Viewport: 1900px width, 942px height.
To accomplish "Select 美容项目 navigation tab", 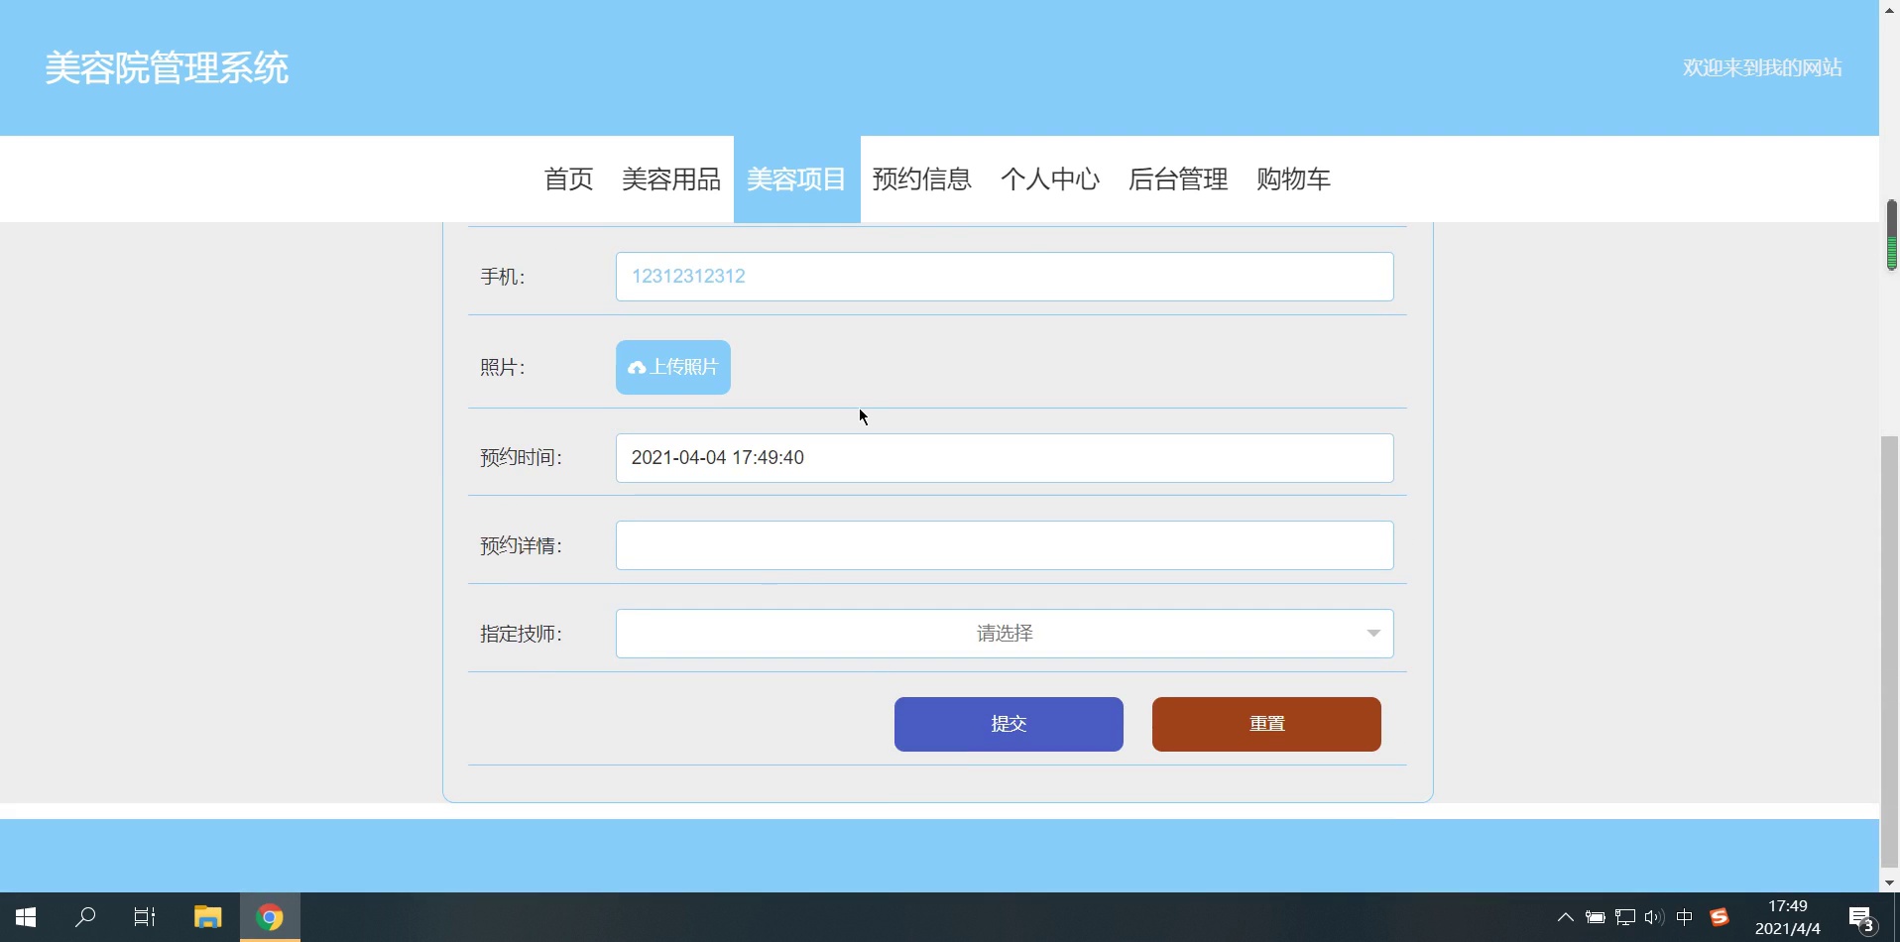I will point(796,179).
